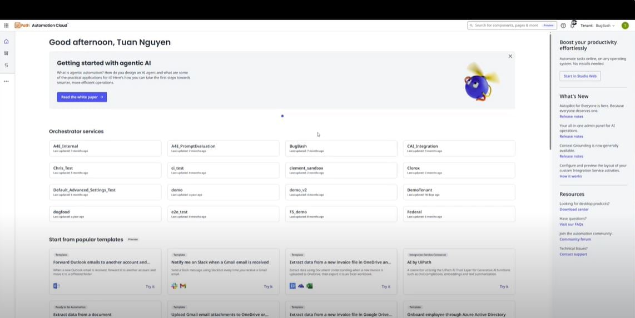
Task: Open the Visit our FAQs link
Action: click(x=572, y=225)
